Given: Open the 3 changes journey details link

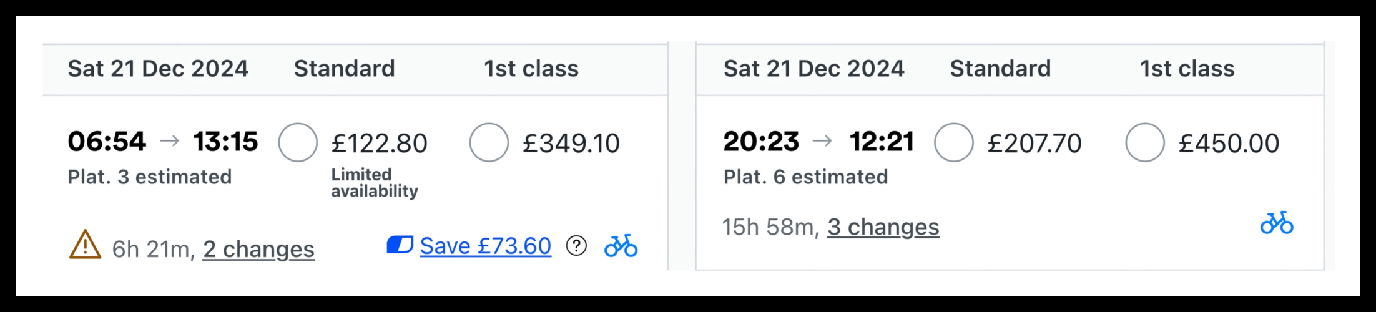Looking at the screenshot, I should point(883,227).
